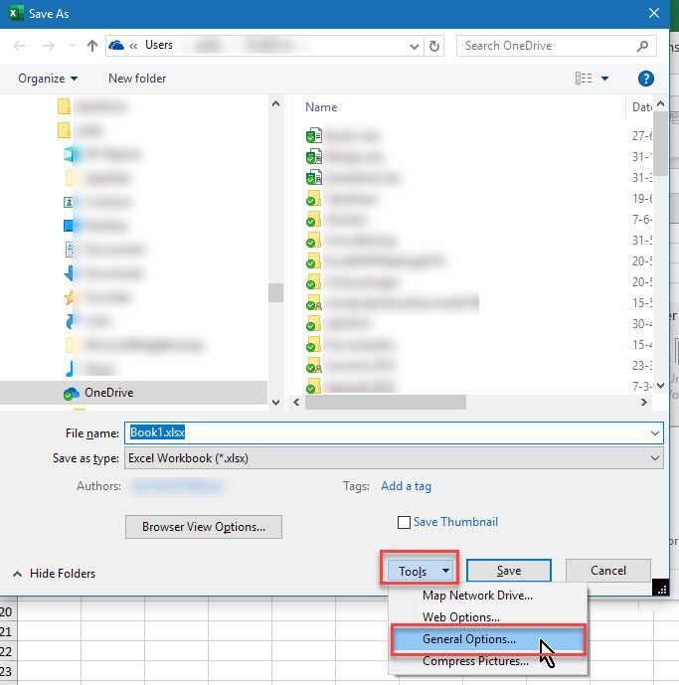679x685 pixels.
Task: Collapse with Hide Folders
Action: click(54, 574)
